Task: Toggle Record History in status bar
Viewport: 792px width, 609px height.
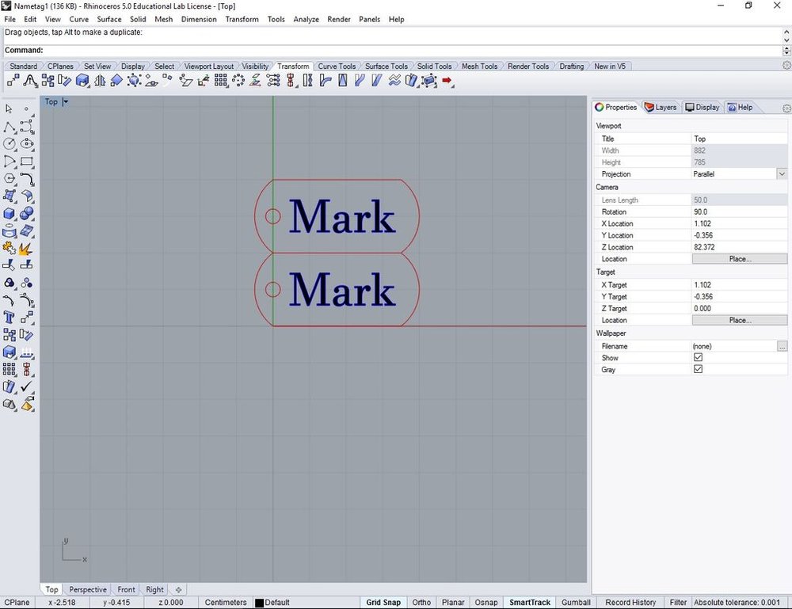Action: [x=630, y=603]
